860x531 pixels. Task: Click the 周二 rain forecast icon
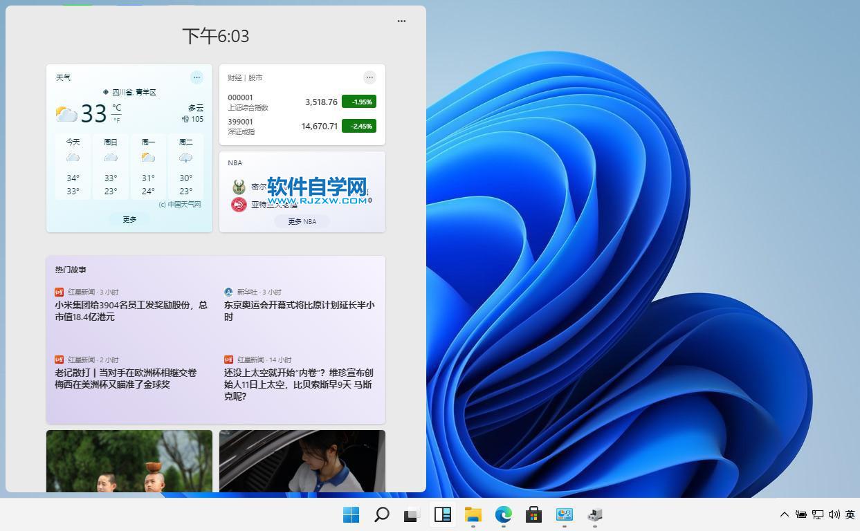tap(185, 158)
